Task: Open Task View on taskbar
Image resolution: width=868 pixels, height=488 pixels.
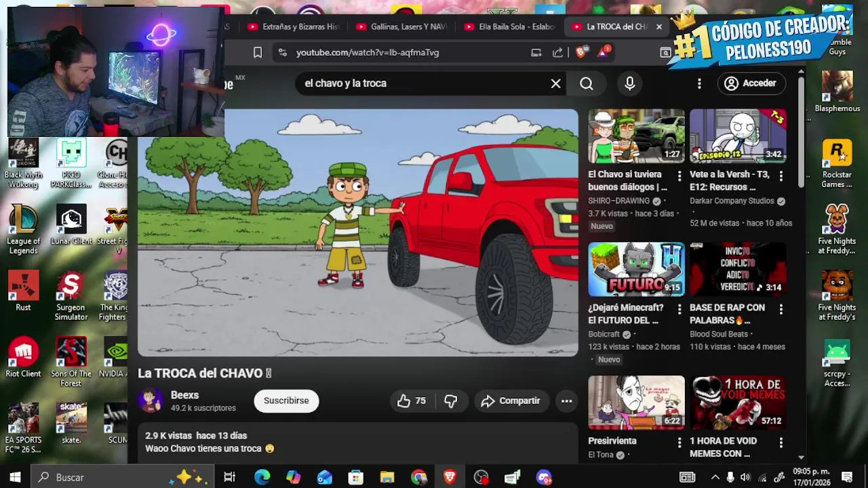Action: [x=230, y=477]
